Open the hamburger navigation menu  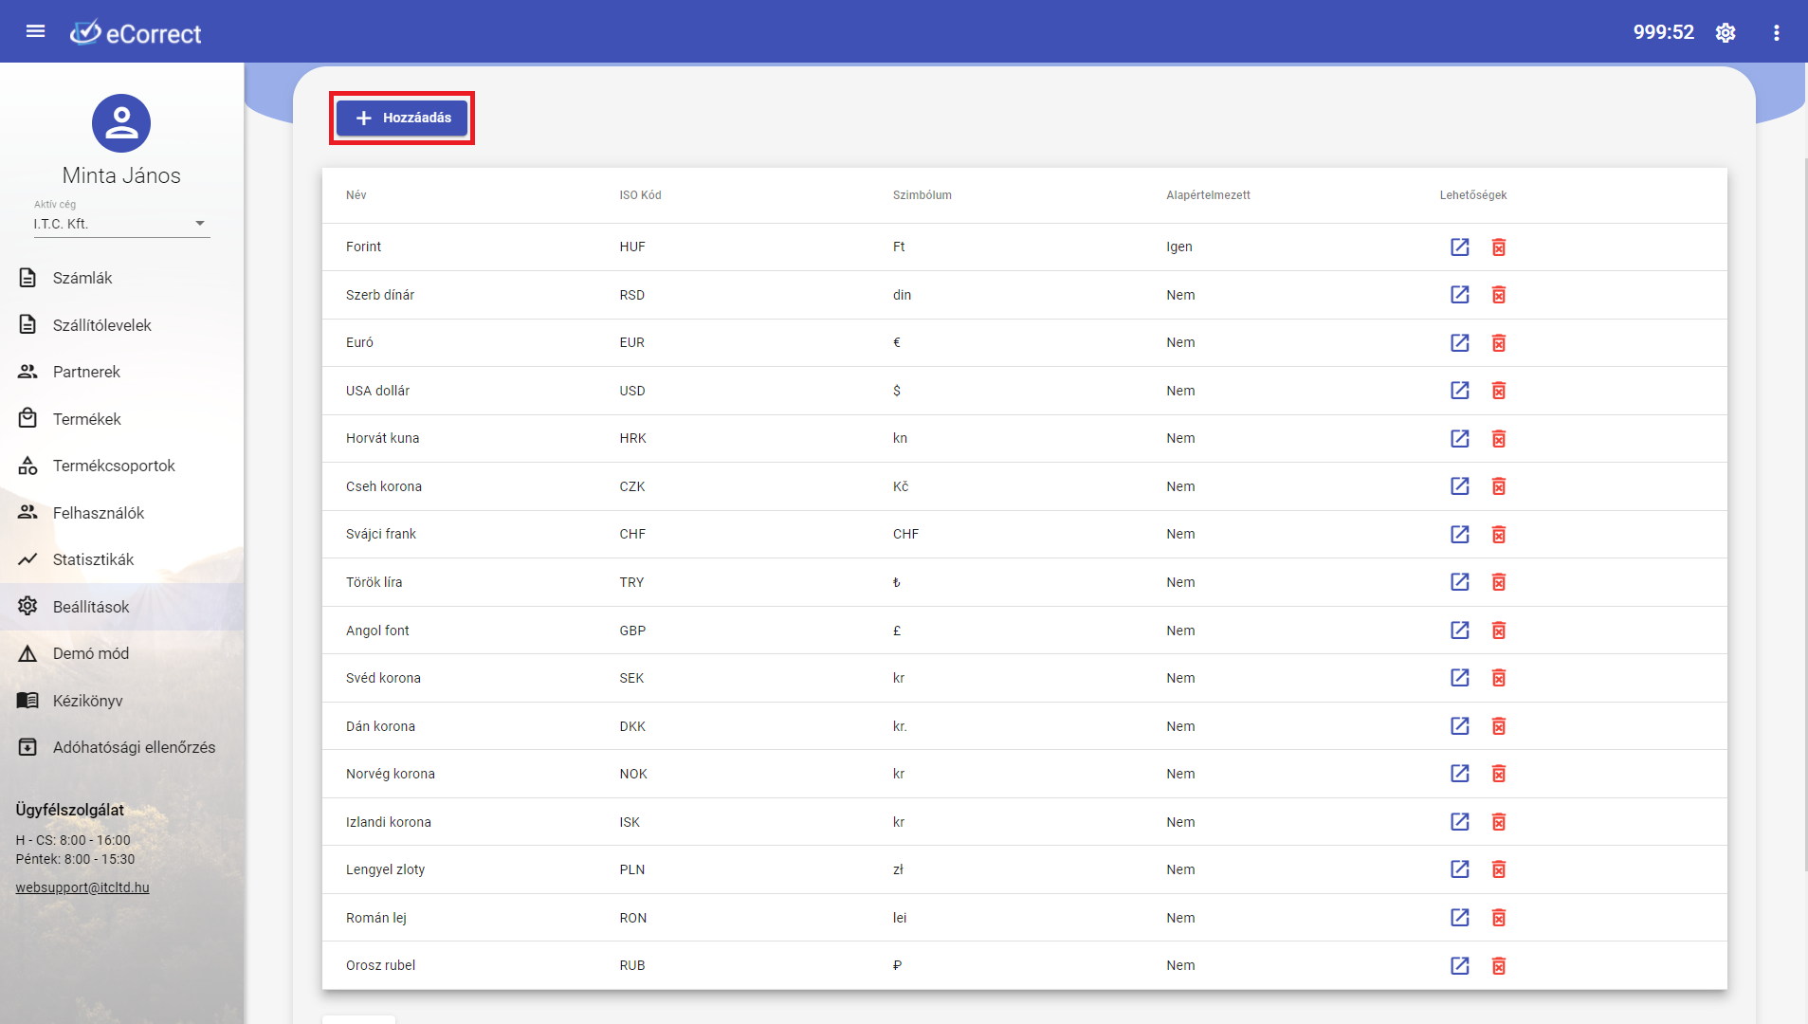(35, 31)
